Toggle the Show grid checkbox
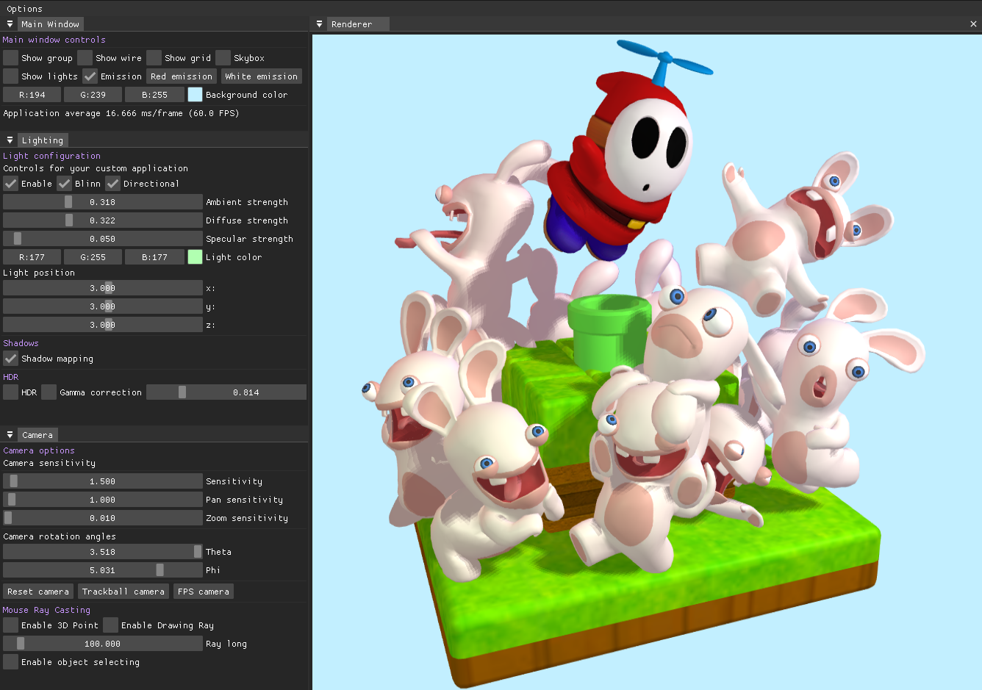 tap(154, 58)
